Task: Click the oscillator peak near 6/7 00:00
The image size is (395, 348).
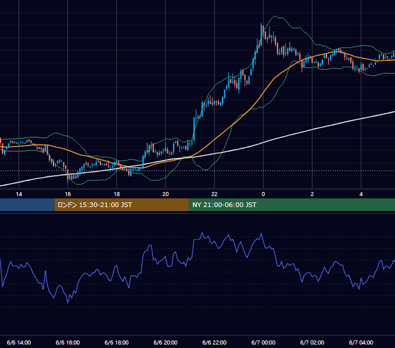Action: 261,234
